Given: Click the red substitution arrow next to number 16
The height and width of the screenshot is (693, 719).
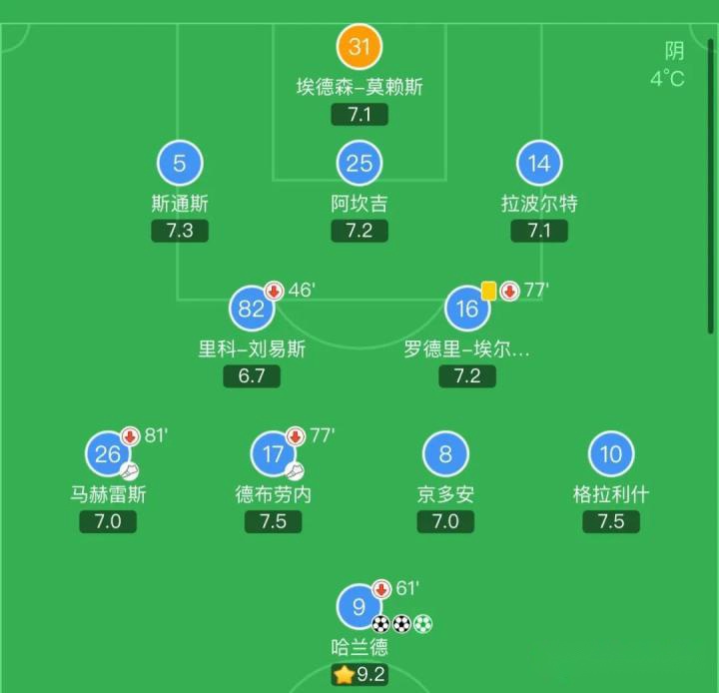Looking at the screenshot, I should [509, 291].
